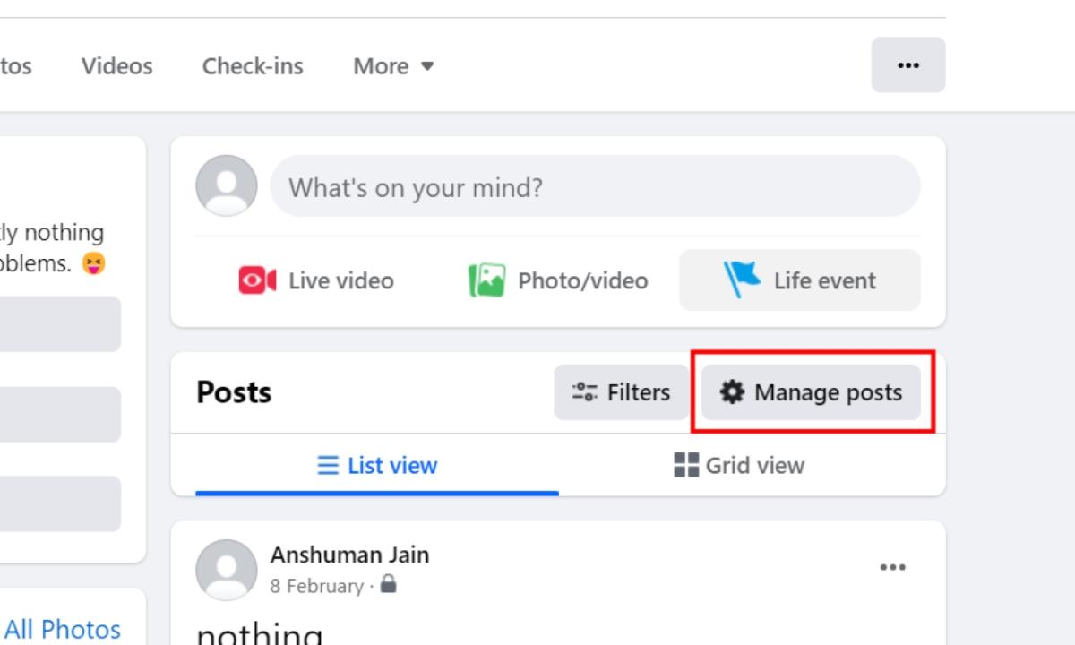The height and width of the screenshot is (645, 1075).
Task: Open the More menu chevron arrow
Action: coord(427,65)
